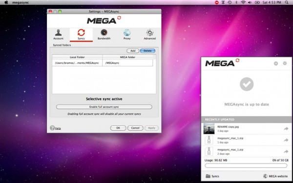
Task: Share RENAME copy.jpg with arrow icon
Action: [286, 129]
